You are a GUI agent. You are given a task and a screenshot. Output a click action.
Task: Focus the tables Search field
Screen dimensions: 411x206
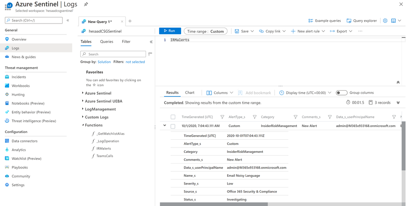pyautogui.click(x=113, y=54)
